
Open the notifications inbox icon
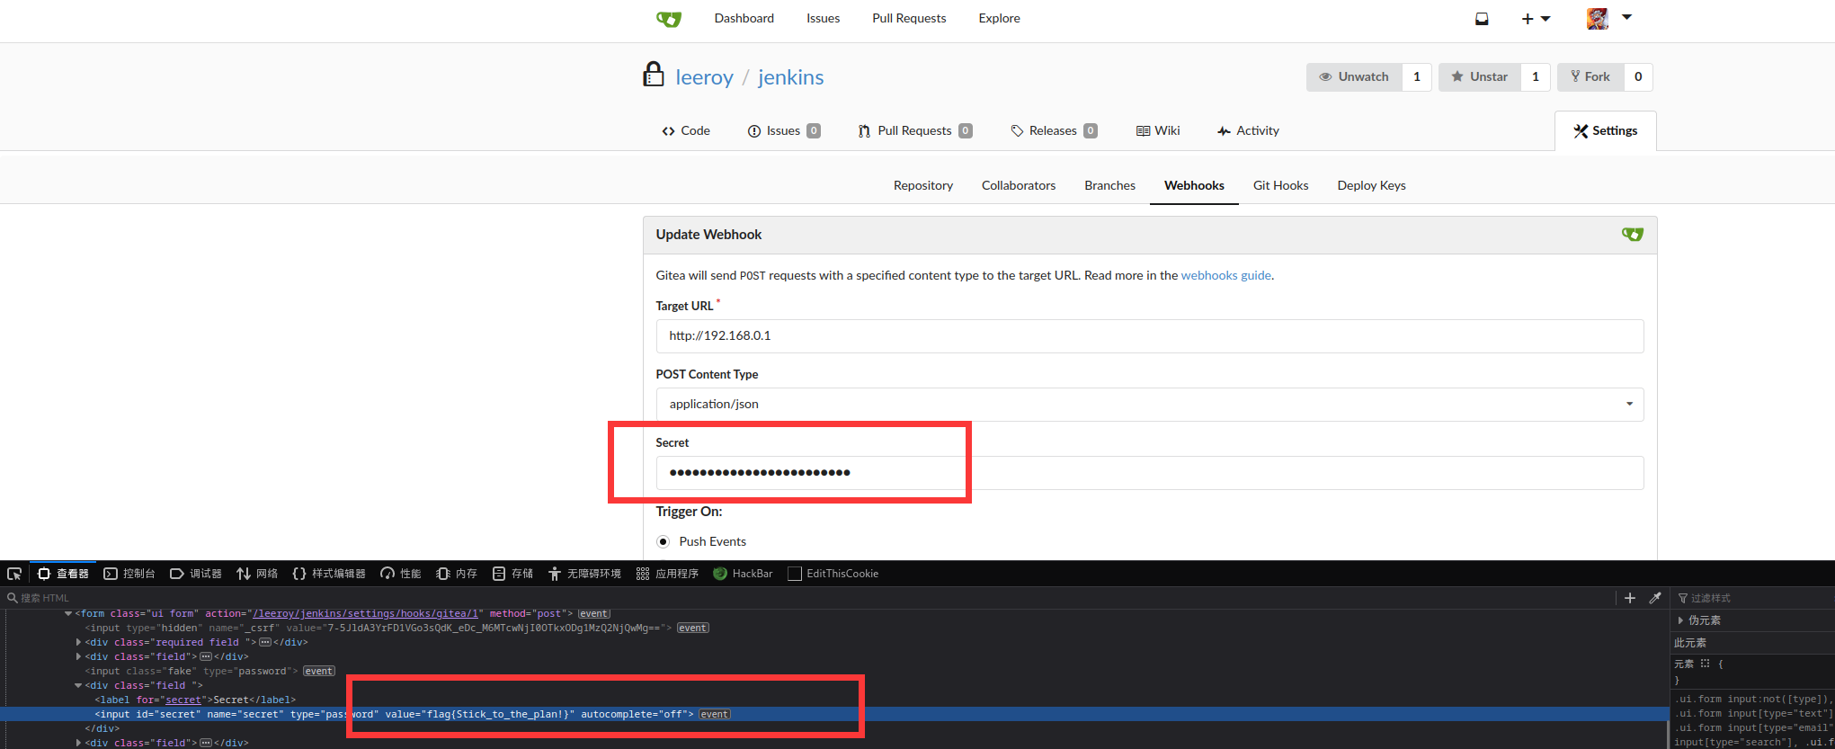click(1482, 19)
